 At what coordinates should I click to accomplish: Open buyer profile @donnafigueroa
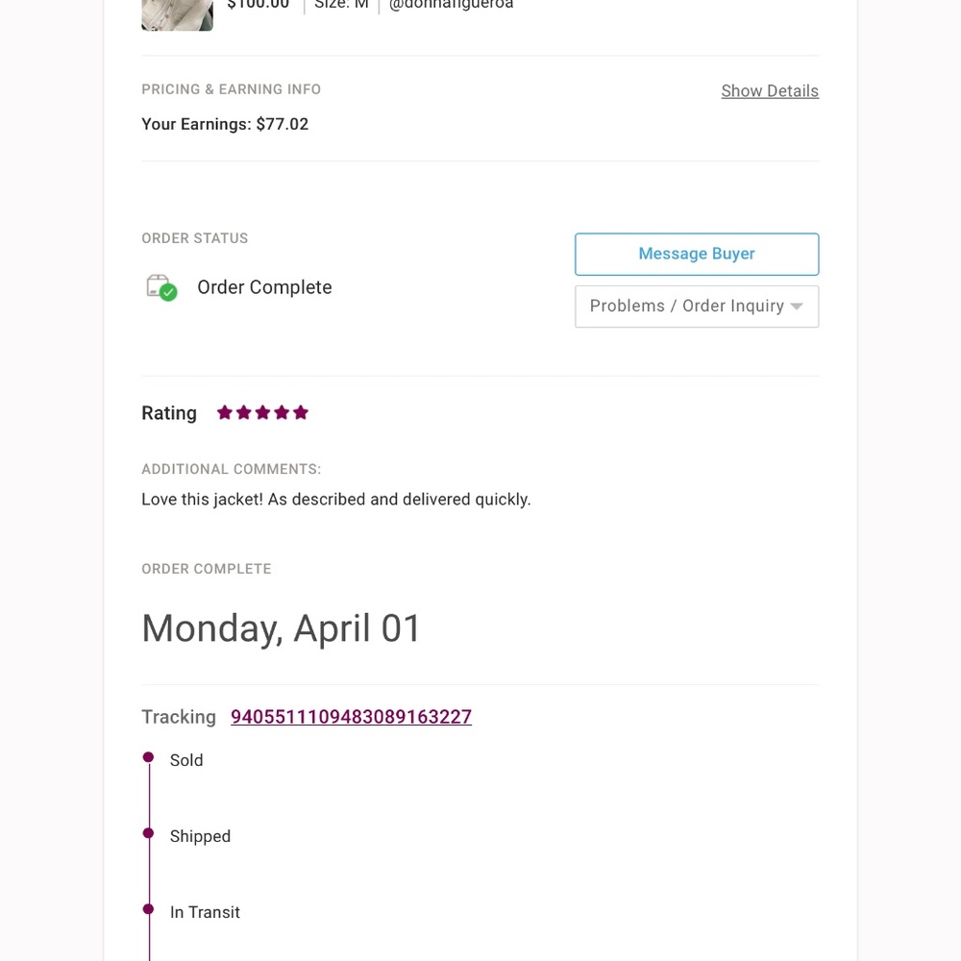pos(451,5)
